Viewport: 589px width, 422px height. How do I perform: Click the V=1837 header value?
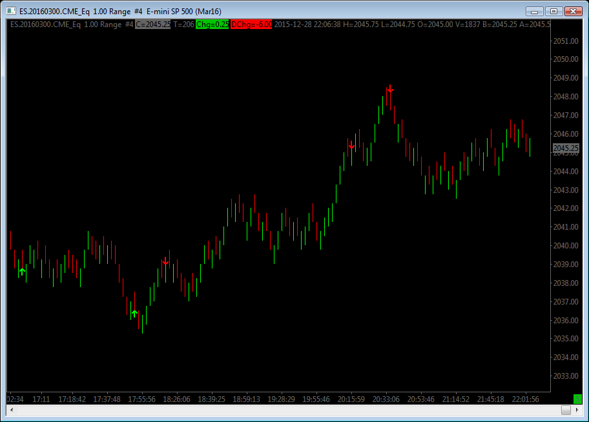pos(468,25)
